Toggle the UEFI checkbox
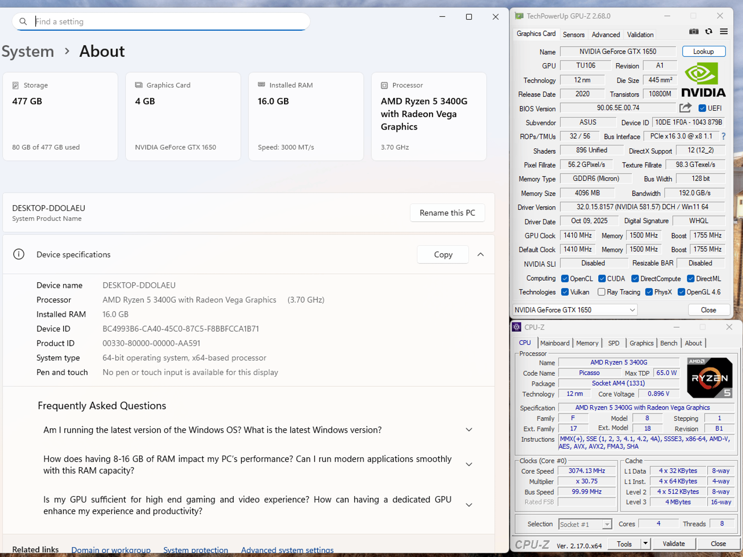Viewport: 743px width, 557px height. point(702,108)
